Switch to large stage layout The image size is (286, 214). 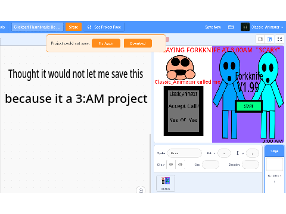(x=269, y=39)
